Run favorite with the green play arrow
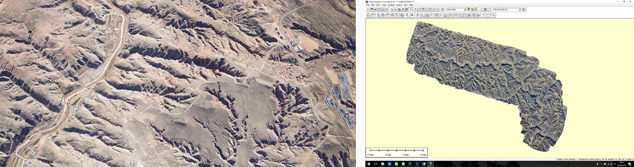 pyautogui.click(x=524, y=9)
